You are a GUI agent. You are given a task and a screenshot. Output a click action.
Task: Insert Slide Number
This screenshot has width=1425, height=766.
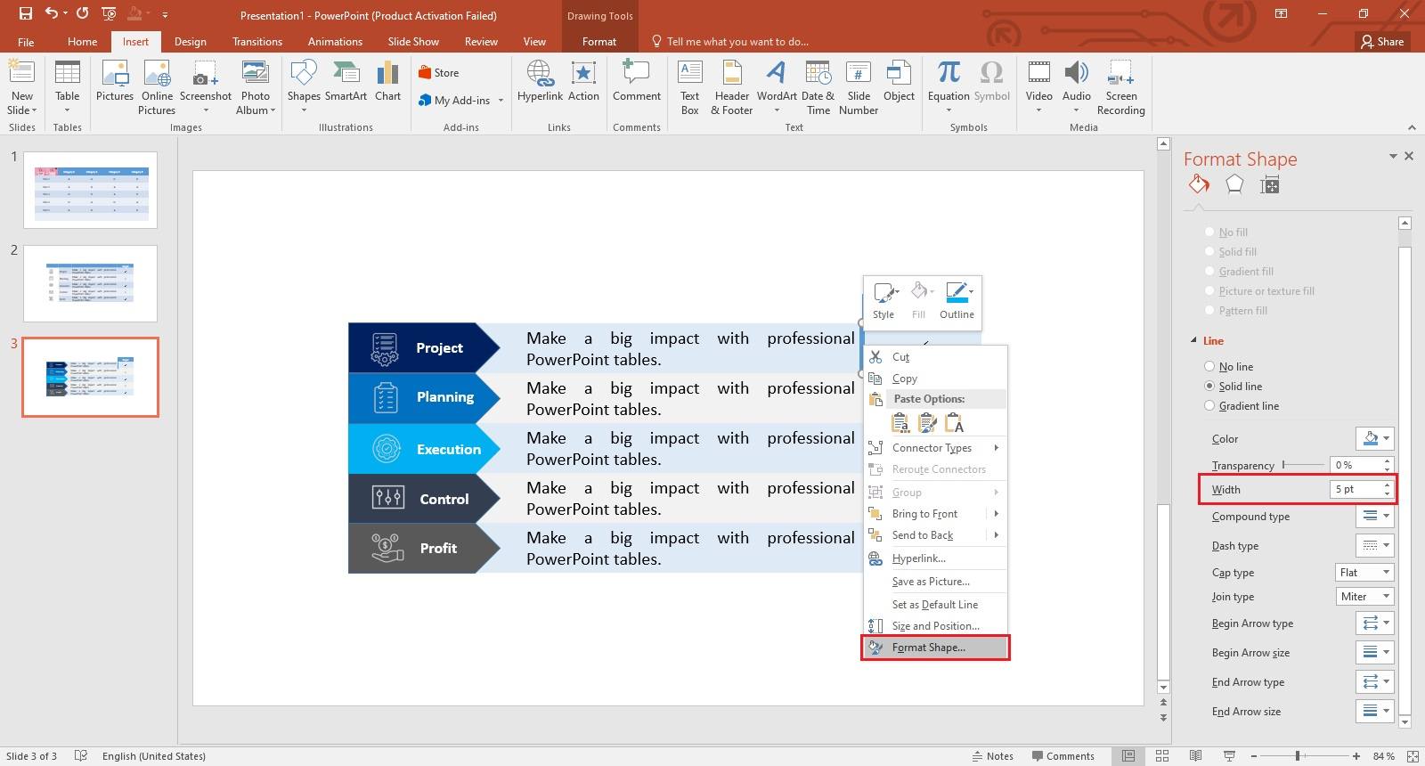coord(859,88)
